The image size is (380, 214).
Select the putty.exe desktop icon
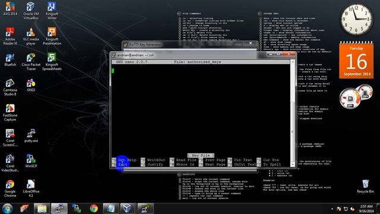(x=31, y=136)
